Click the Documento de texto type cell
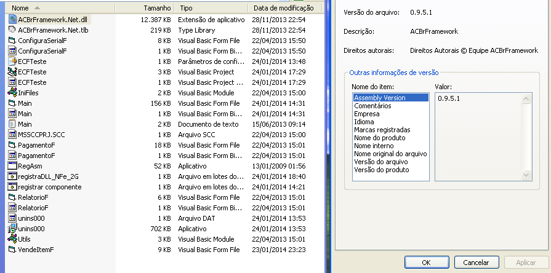This screenshot has width=551, height=273. pos(208,124)
